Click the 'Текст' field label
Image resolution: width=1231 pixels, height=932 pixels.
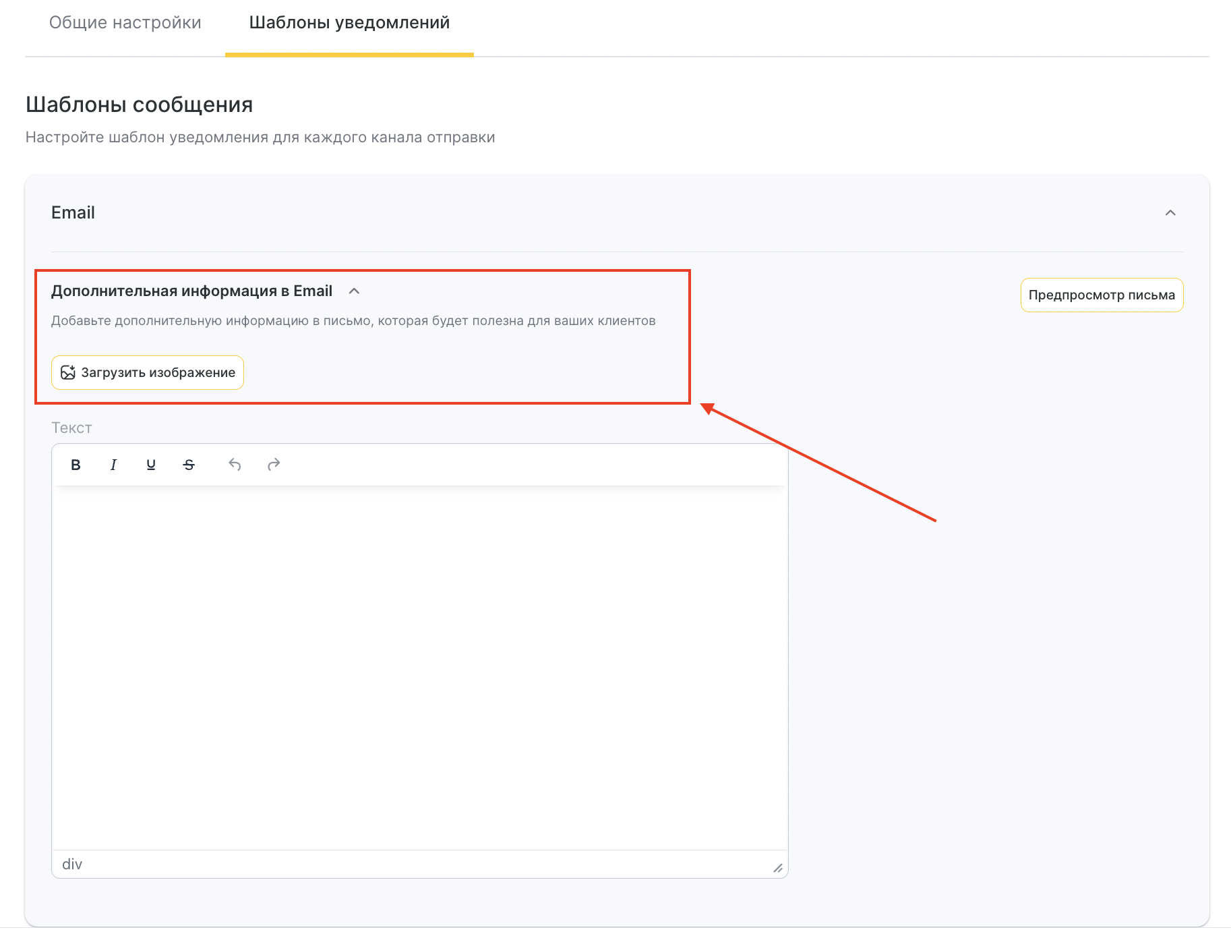[71, 428]
